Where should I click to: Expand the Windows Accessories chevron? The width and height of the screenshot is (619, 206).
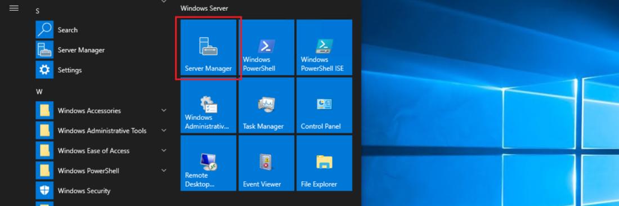pyautogui.click(x=164, y=110)
